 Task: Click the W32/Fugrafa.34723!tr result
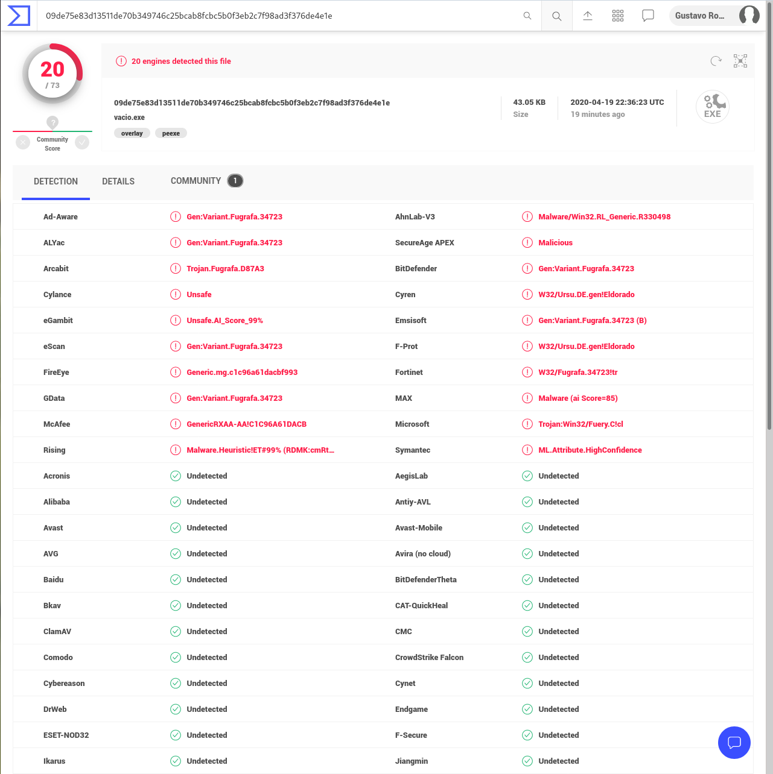click(x=578, y=373)
